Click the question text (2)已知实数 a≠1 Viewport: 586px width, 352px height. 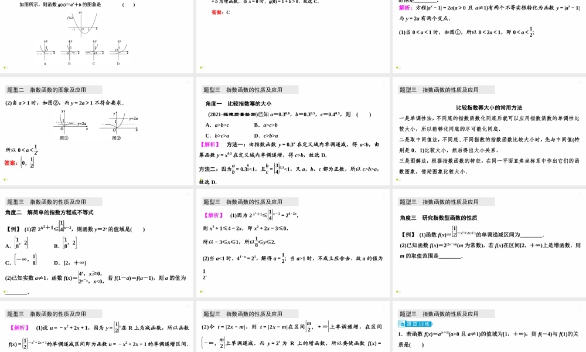click(96, 277)
